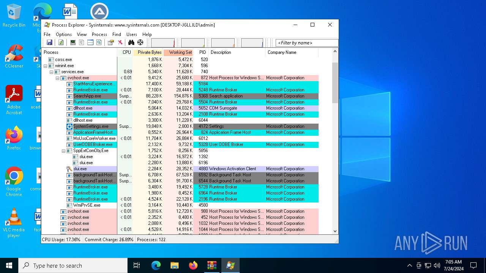Open the Options menu
The image size is (486, 273).
pyautogui.click(x=64, y=35)
